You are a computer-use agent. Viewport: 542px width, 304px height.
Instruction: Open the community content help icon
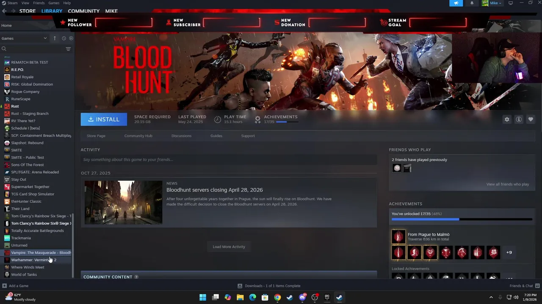136,277
